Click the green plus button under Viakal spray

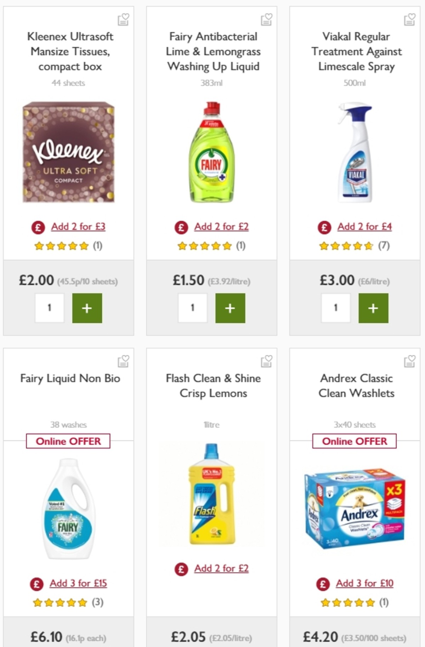(x=373, y=308)
